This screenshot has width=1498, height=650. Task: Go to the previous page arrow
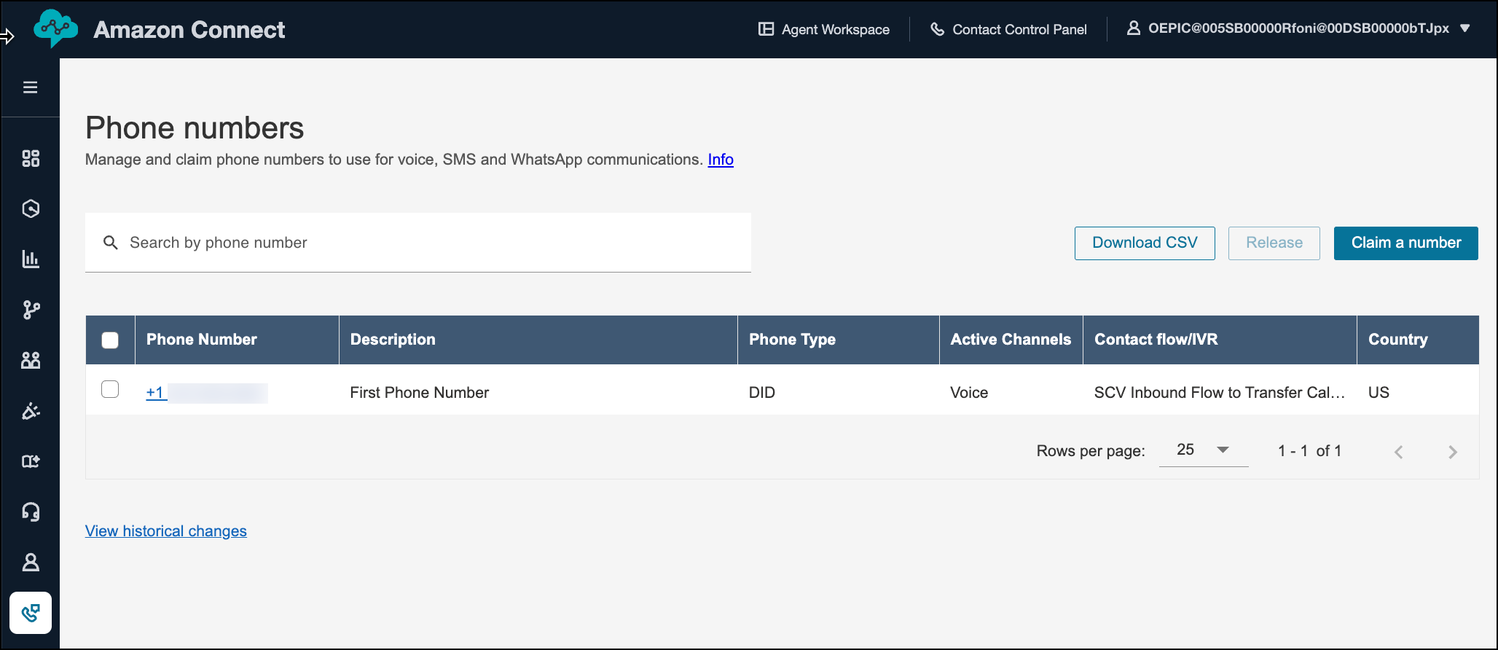(x=1398, y=452)
